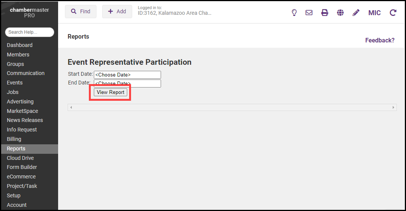Go to Members in sidebar
This screenshot has height=211, width=406.
[18, 55]
